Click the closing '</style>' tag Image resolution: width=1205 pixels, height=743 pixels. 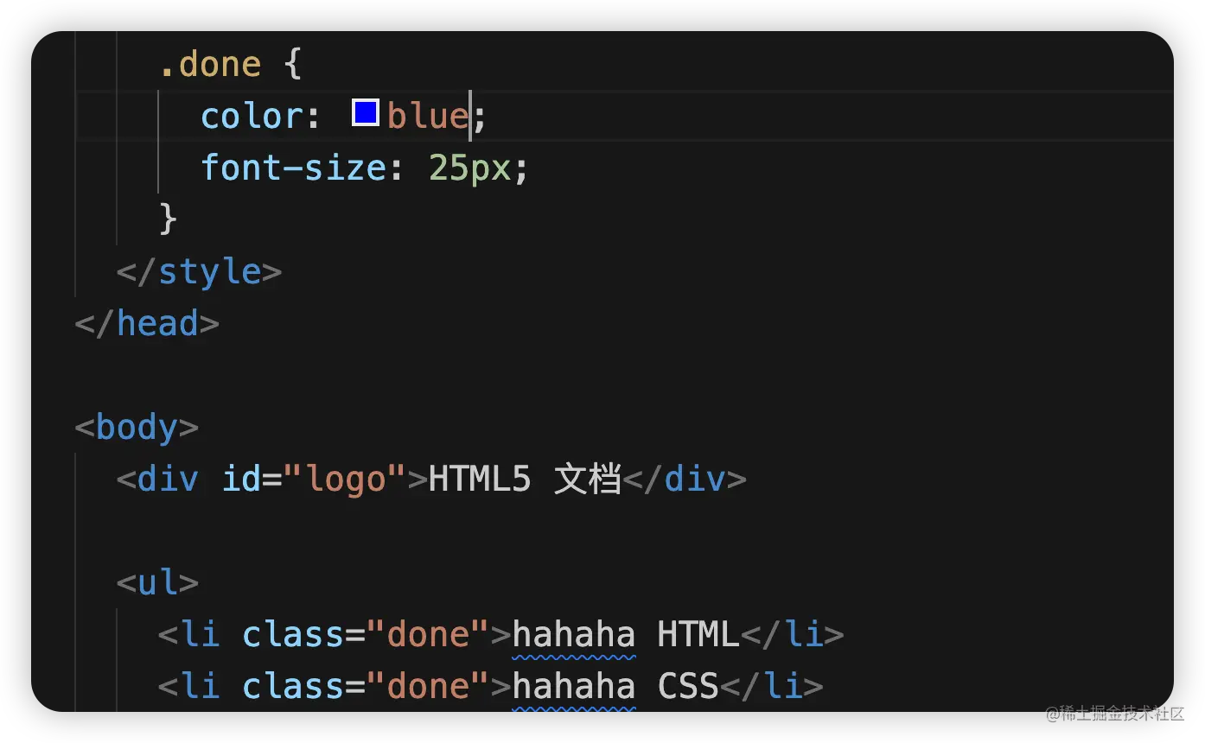(200, 272)
